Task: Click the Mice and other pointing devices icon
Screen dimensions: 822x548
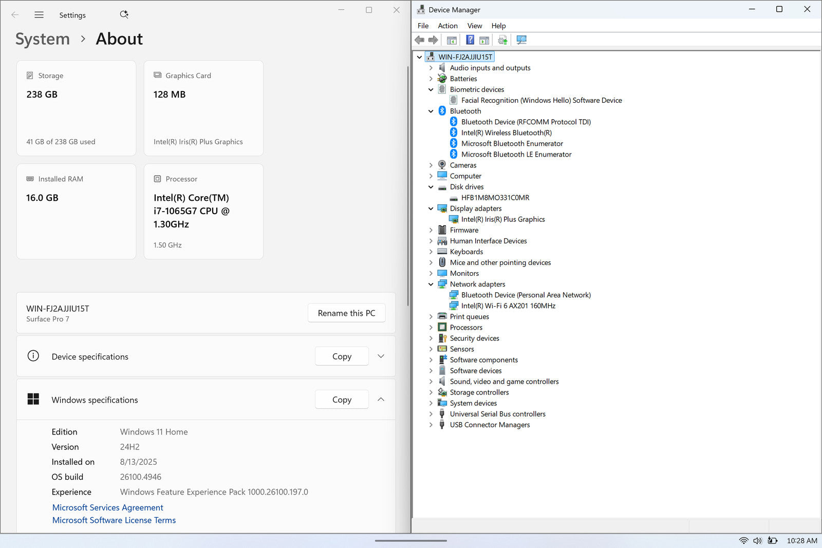Action: coord(442,262)
